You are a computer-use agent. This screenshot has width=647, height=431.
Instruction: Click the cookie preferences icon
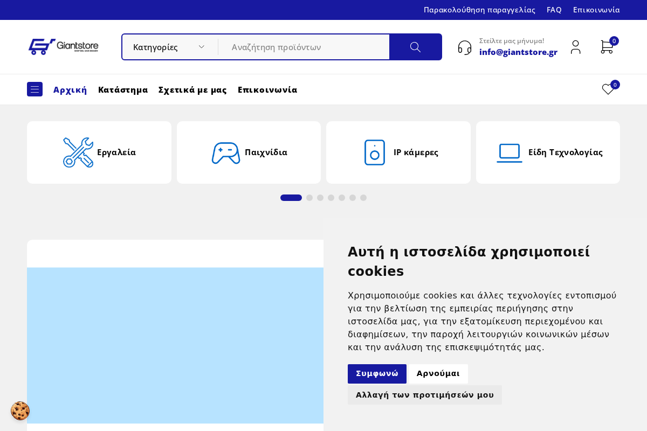pos(20,411)
